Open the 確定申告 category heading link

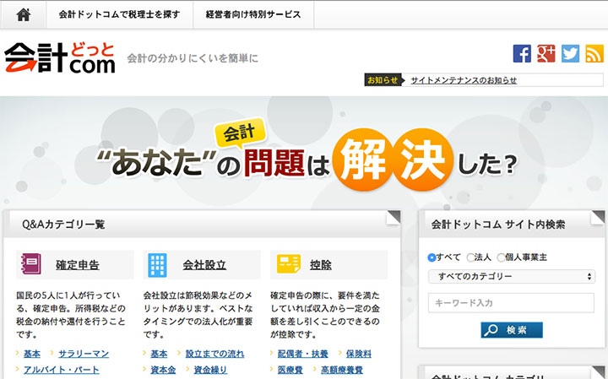[78, 265]
